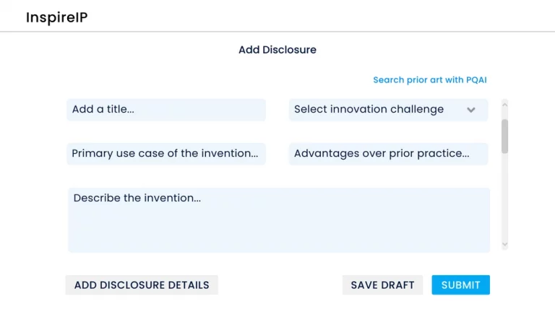Screen dimensions: 555x312
Task: Open Search prior art with PQAI link
Action: click(430, 80)
